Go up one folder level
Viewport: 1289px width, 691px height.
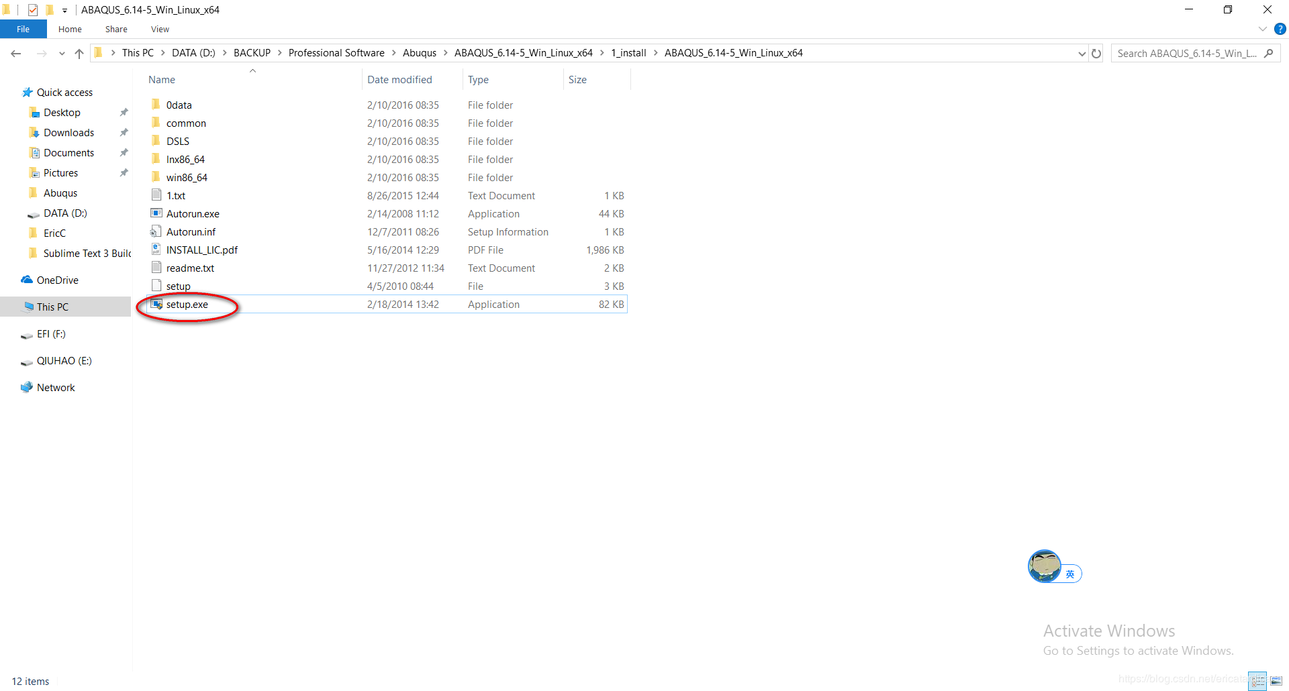pyautogui.click(x=79, y=53)
